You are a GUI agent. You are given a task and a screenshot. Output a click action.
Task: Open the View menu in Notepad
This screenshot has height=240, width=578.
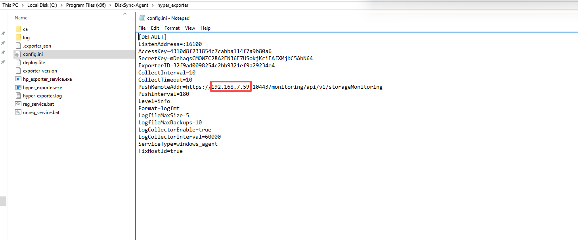(x=190, y=28)
